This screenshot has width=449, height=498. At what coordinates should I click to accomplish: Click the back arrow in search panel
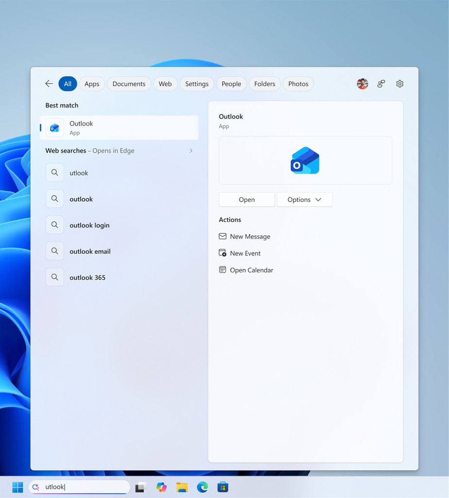coord(49,84)
